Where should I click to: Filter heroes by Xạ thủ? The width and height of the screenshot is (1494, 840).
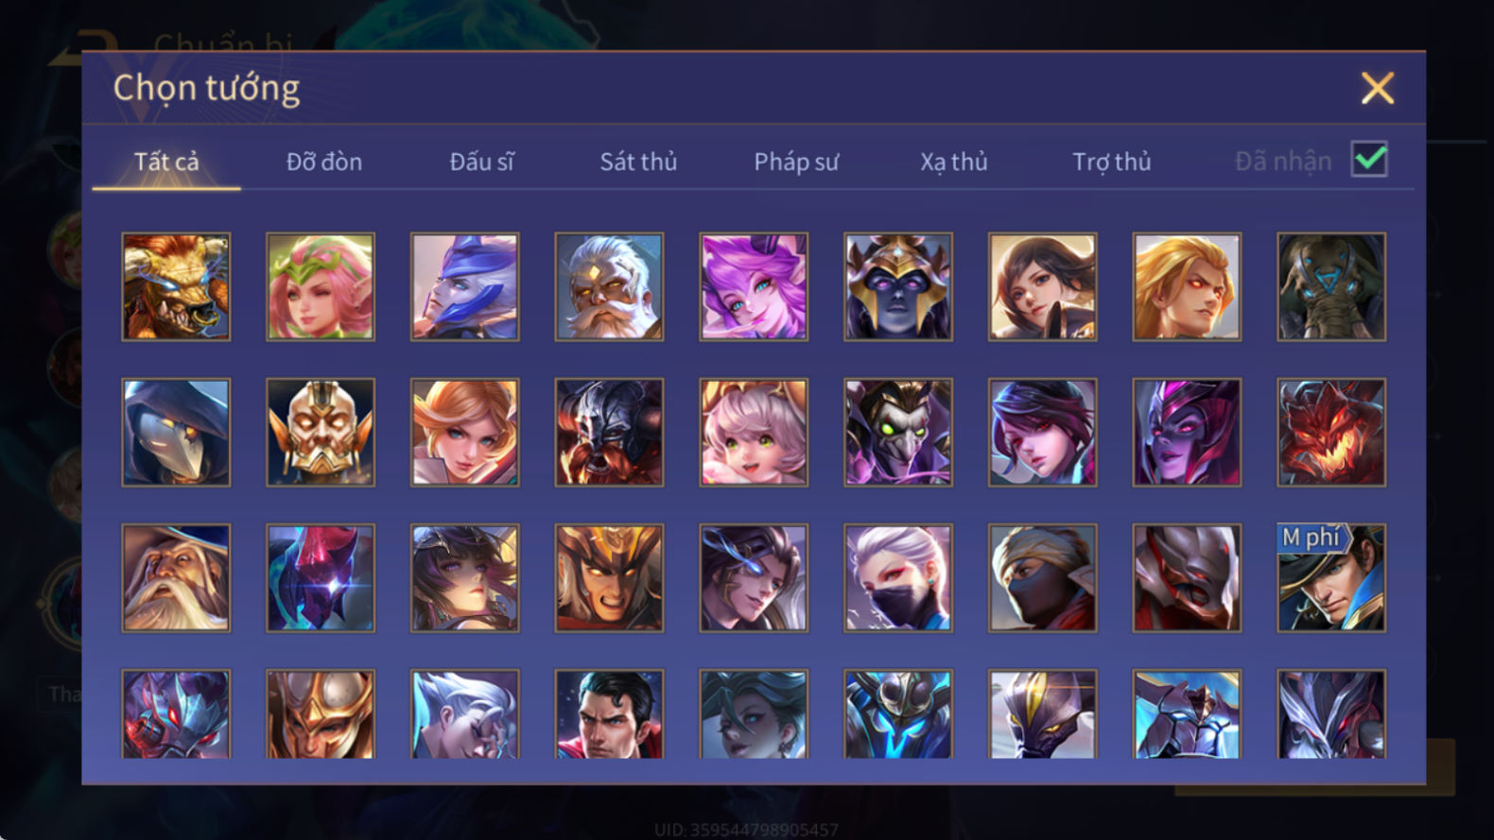coord(954,162)
